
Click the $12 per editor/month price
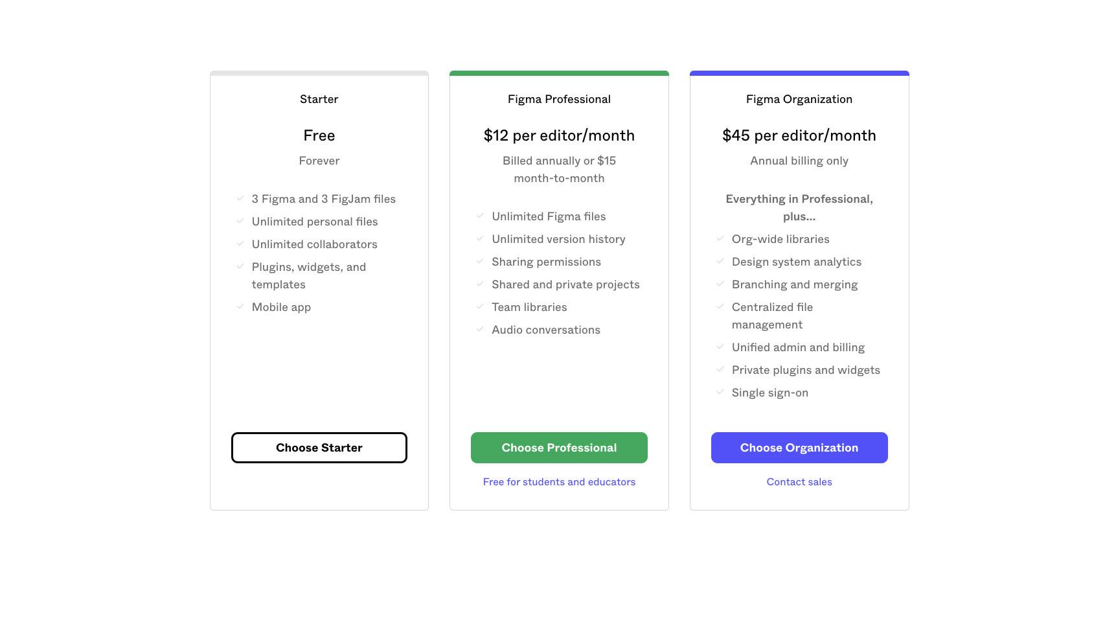click(559, 135)
